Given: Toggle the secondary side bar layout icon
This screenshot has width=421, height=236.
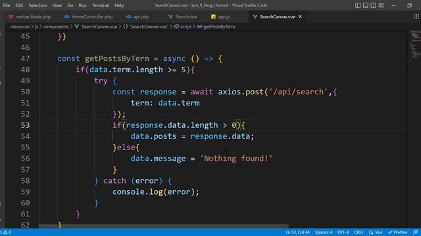Looking at the screenshot, I should (x=374, y=5).
